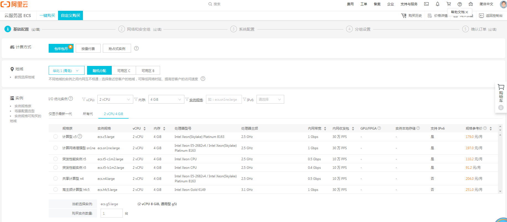Choose the ecs.hfc5.large radio button
507x222 pixels.
56,190
